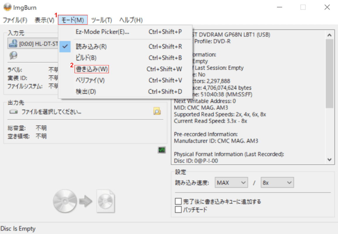Open the 8x read speed dropdown

(277, 183)
